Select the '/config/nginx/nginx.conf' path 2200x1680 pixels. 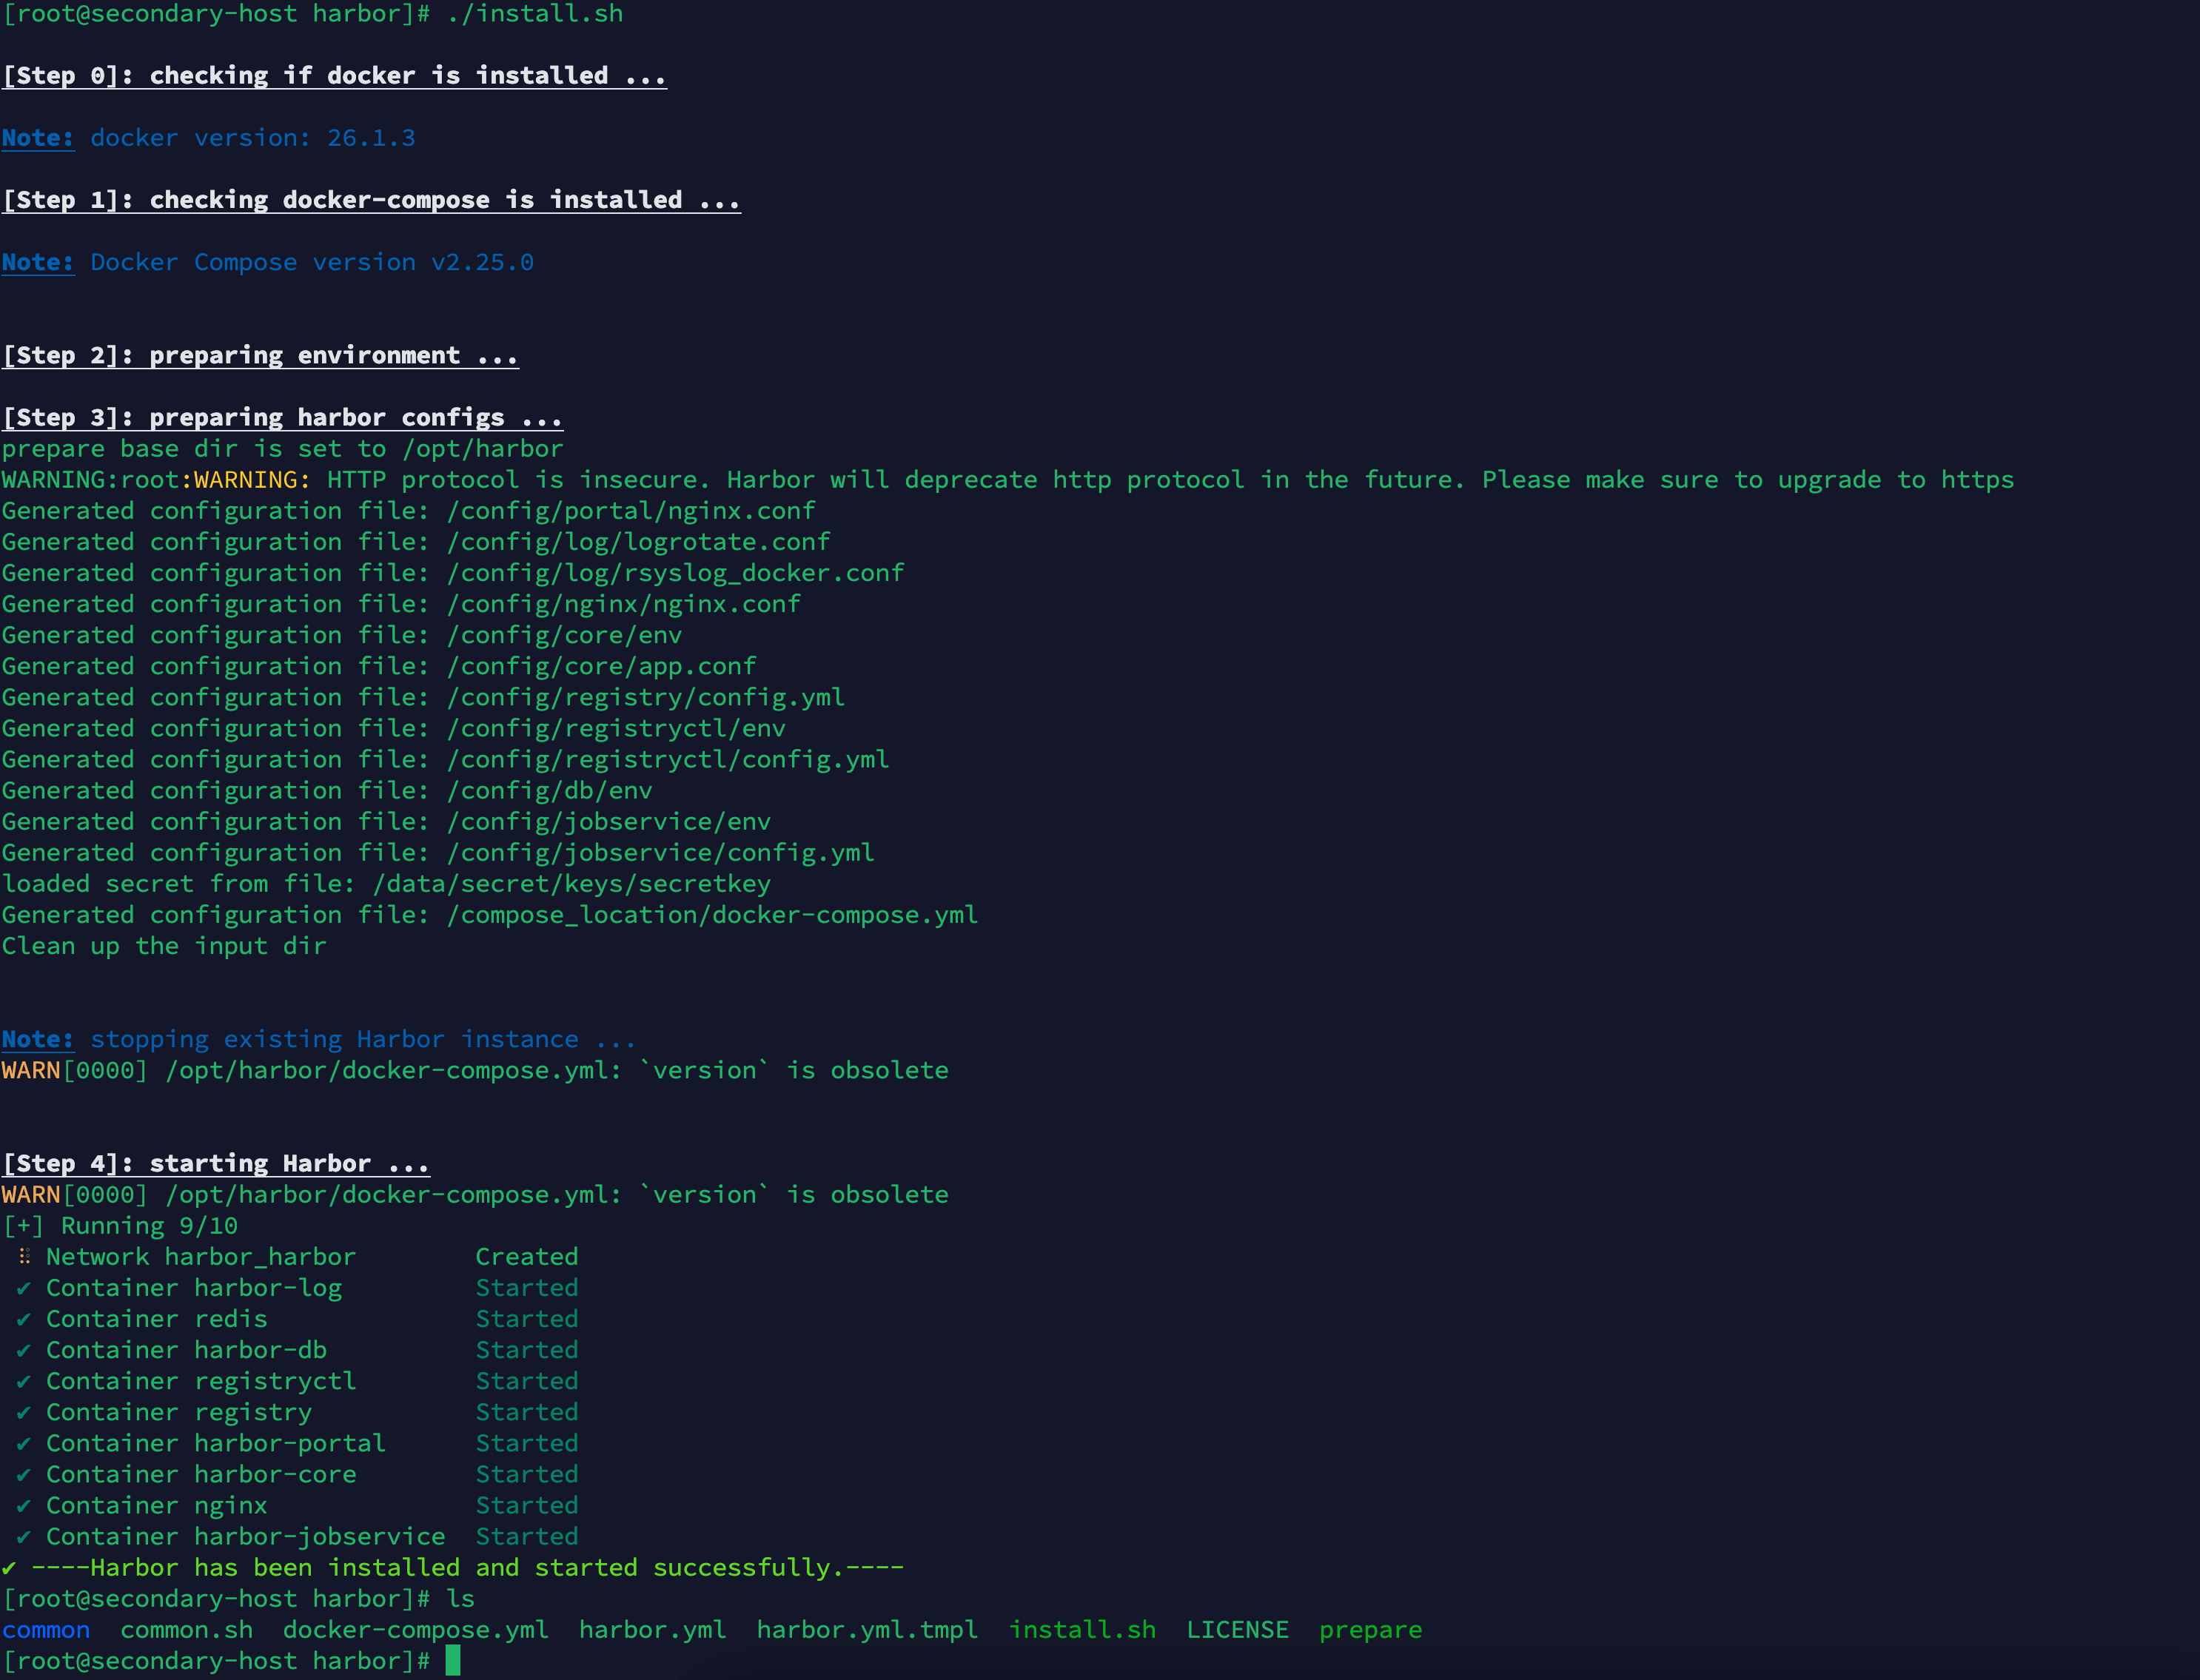click(x=623, y=604)
